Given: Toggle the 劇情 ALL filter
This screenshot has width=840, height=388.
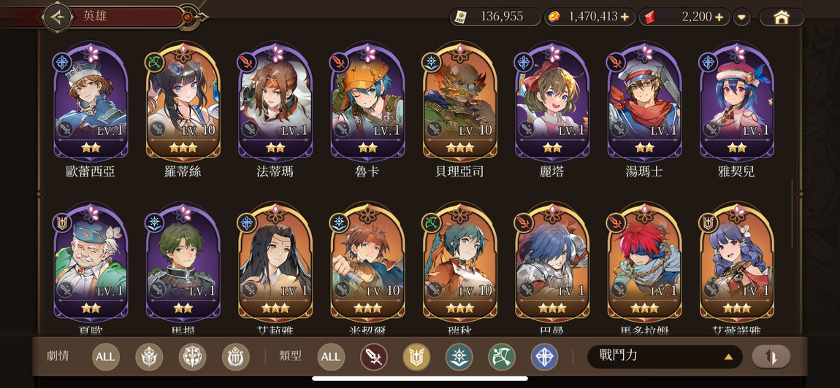Looking at the screenshot, I should [x=105, y=357].
